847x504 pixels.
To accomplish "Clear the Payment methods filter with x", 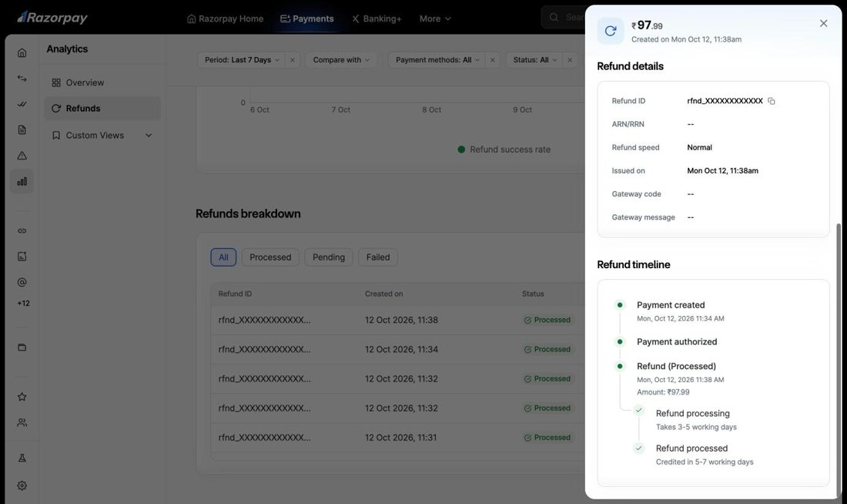I will click(492, 60).
